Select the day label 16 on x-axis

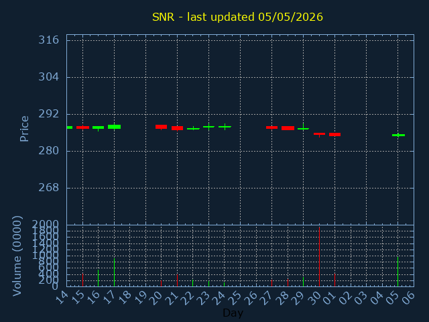[93, 298]
